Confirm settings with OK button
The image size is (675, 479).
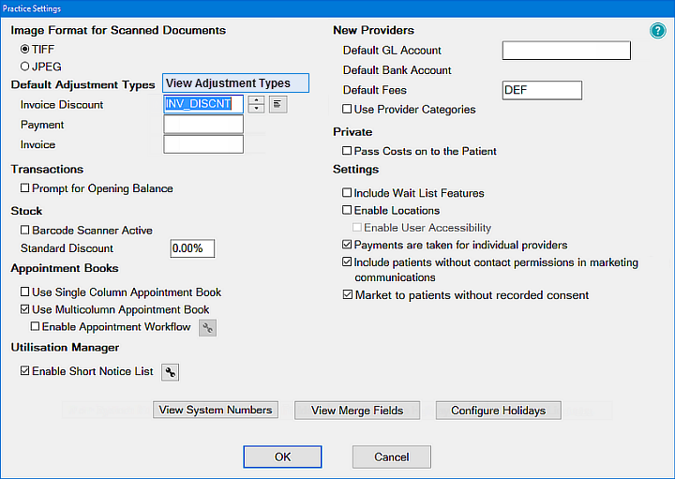tap(282, 457)
